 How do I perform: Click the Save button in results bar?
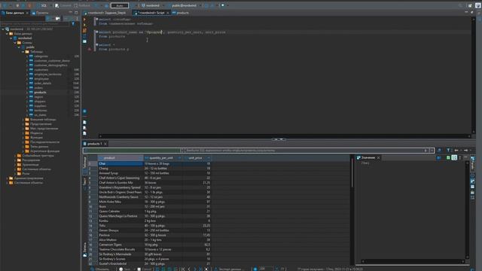coord(125,269)
